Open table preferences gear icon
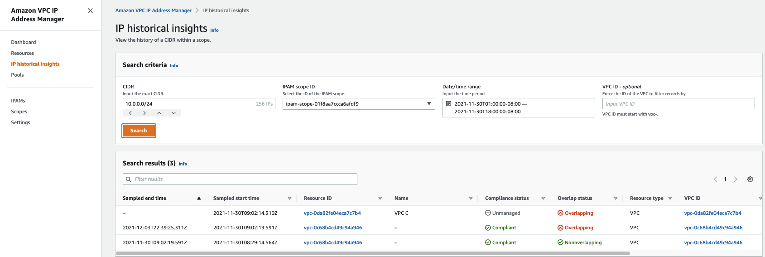Image resolution: width=765 pixels, height=257 pixels. (x=750, y=179)
